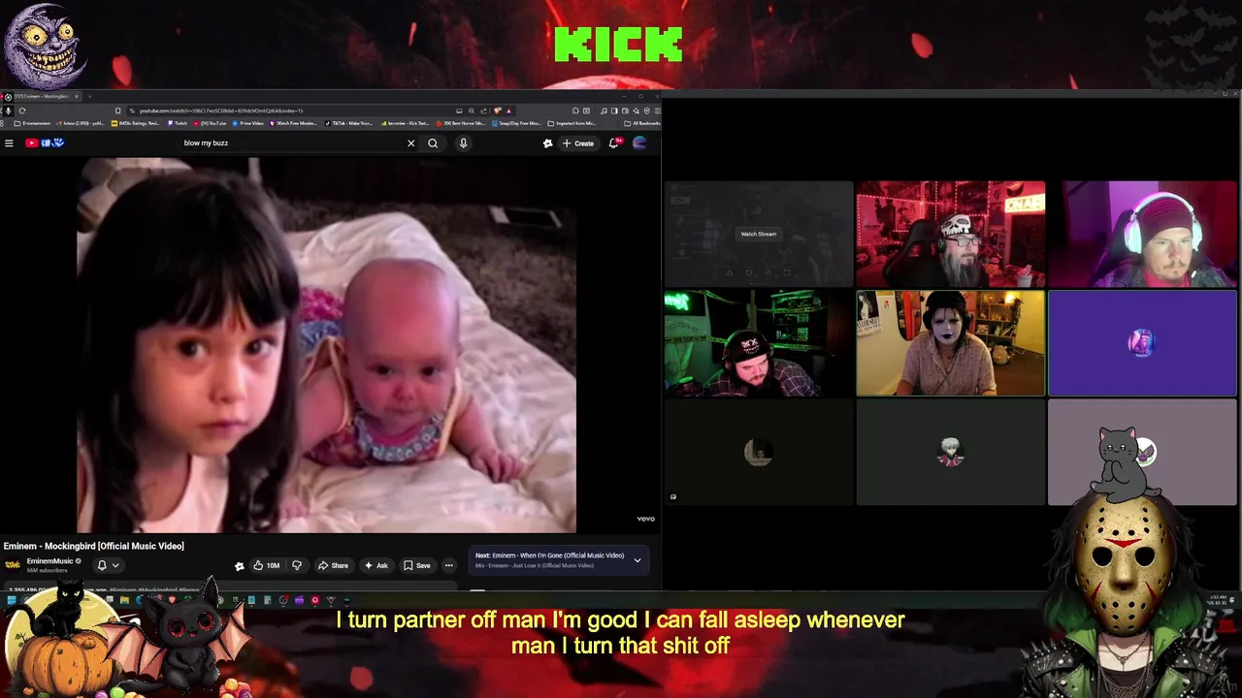Click the Ask button under the video
Viewport: 1242px width, 698px height.
tap(376, 565)
